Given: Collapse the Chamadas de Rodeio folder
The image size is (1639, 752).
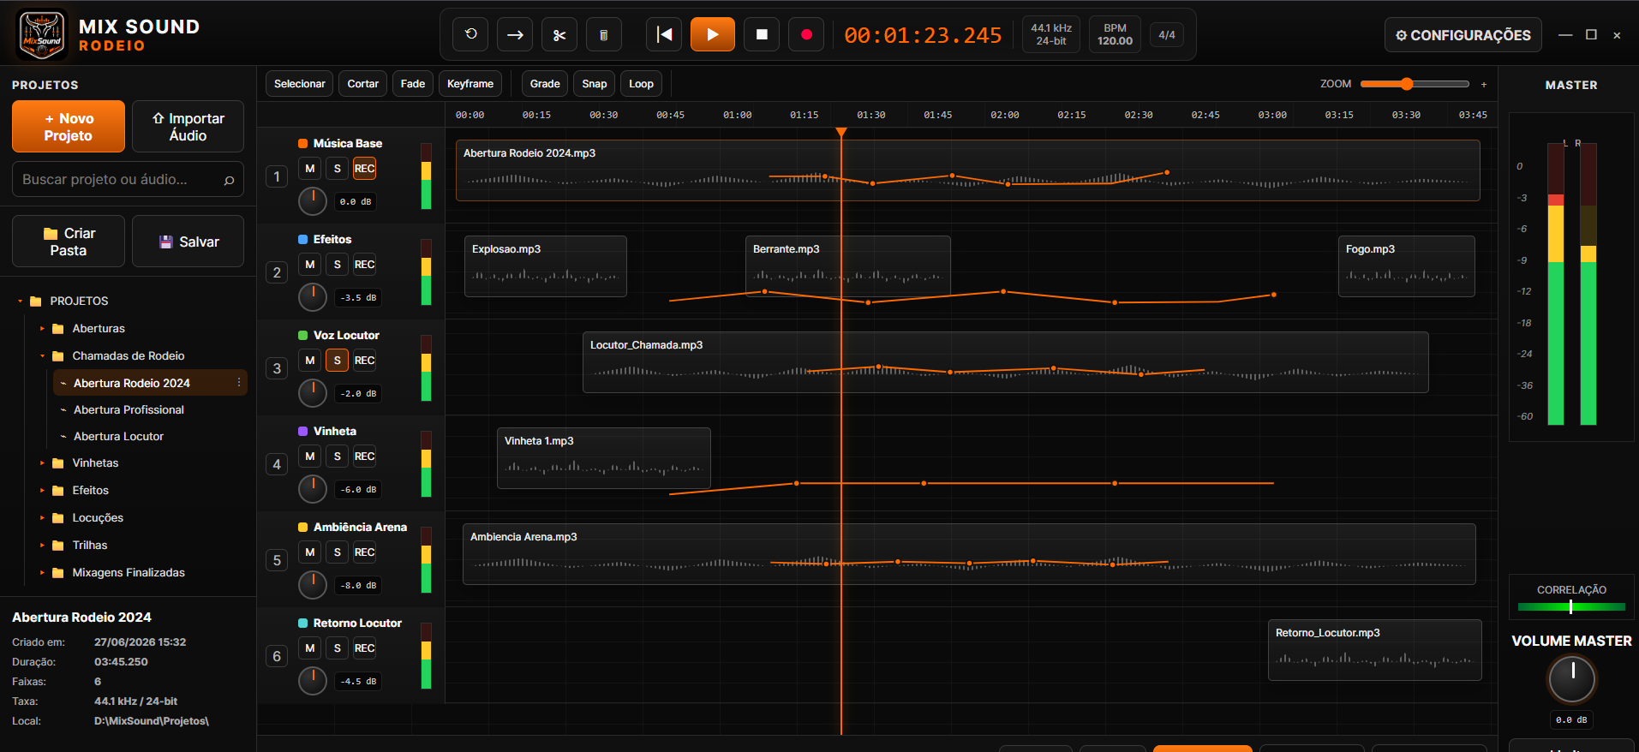Looking at the screenshot, I should coord(42,356).
